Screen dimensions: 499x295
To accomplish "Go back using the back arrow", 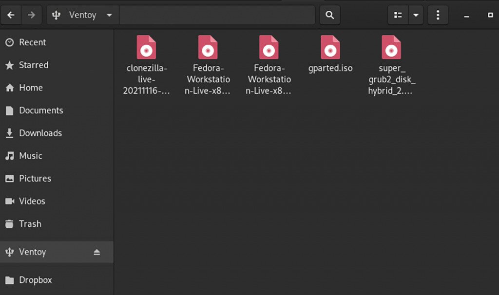I will [11, 15].
